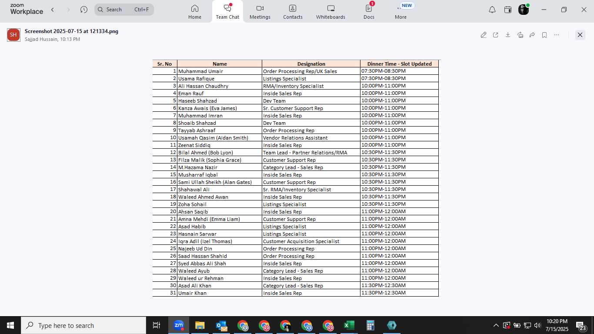Click the name 'Umair Khan'
The height and width of the screenshot is (334, 594).
(192, 293)
